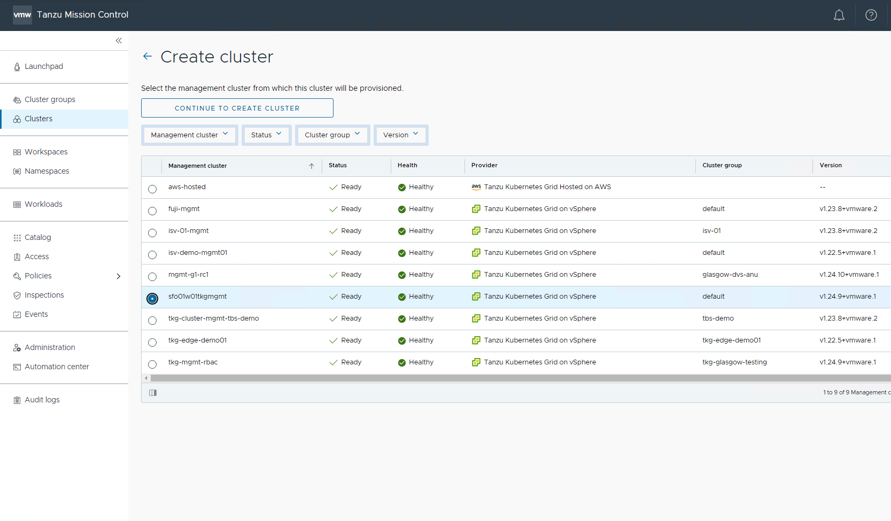Click Continue to Create Cluster button
Viewport: 891px width, 521px height.
click(237, 108)
